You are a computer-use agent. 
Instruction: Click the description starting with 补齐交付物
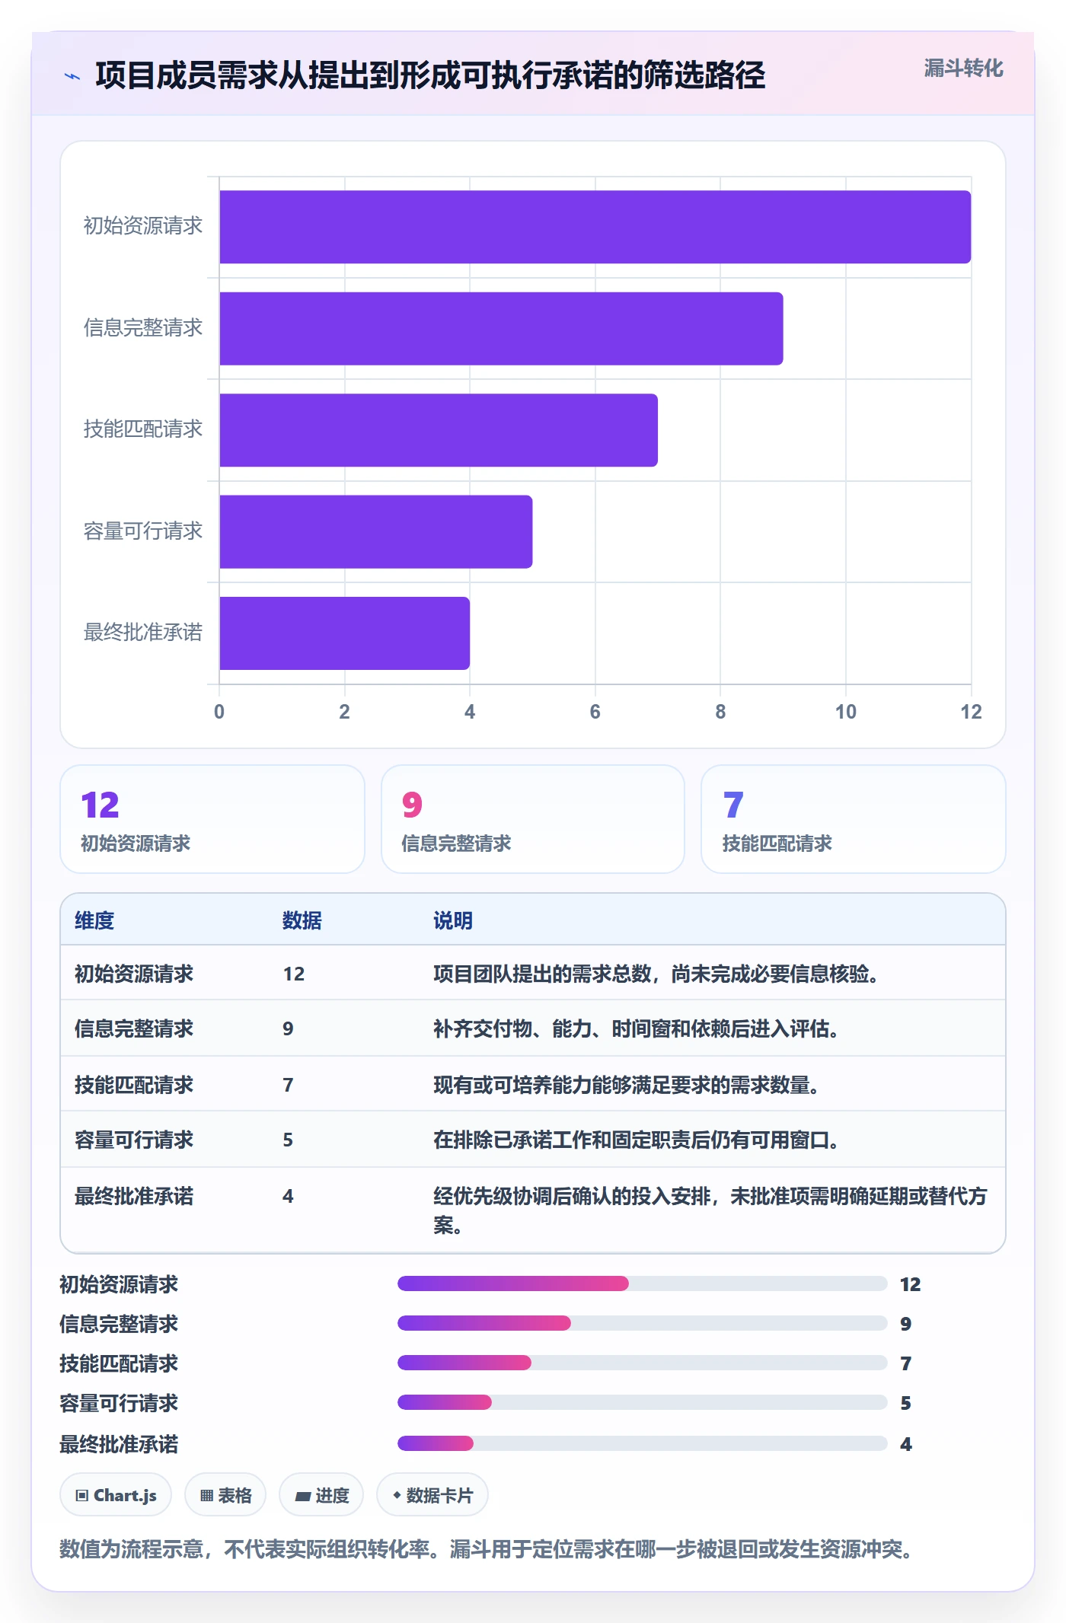point(637,1028)
